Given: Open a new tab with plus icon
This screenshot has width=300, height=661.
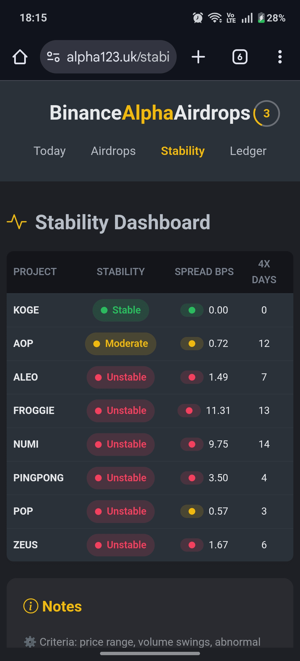Looking at the screenshot, I should 198,57.
